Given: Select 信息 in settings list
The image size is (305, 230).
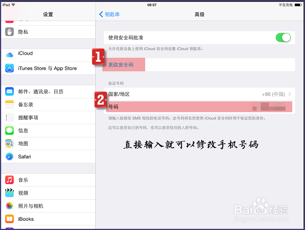Looking at the screenshot, I should click(48, 130).
